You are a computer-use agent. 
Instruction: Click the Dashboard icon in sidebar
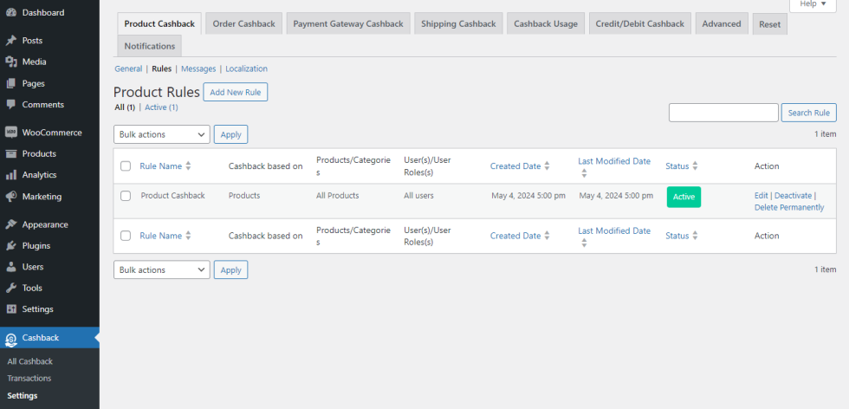coord(11,12)
